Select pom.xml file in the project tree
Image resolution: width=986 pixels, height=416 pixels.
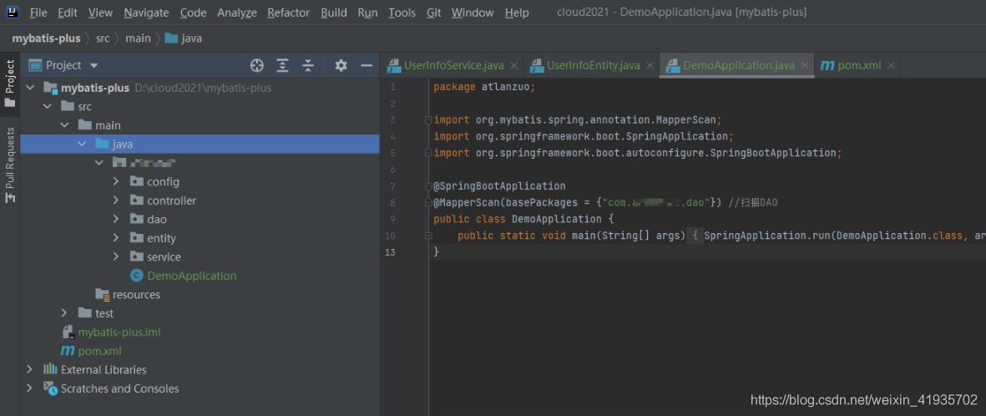click(99, 351)
